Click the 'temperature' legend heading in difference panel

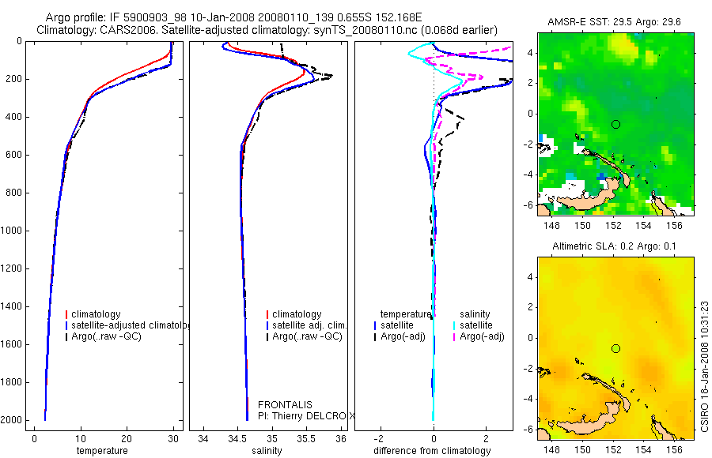click(x=406, y=314)
